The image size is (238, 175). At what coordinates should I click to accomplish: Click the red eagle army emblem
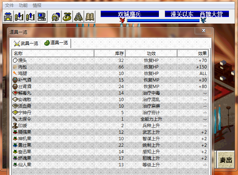tap(122, 21)
